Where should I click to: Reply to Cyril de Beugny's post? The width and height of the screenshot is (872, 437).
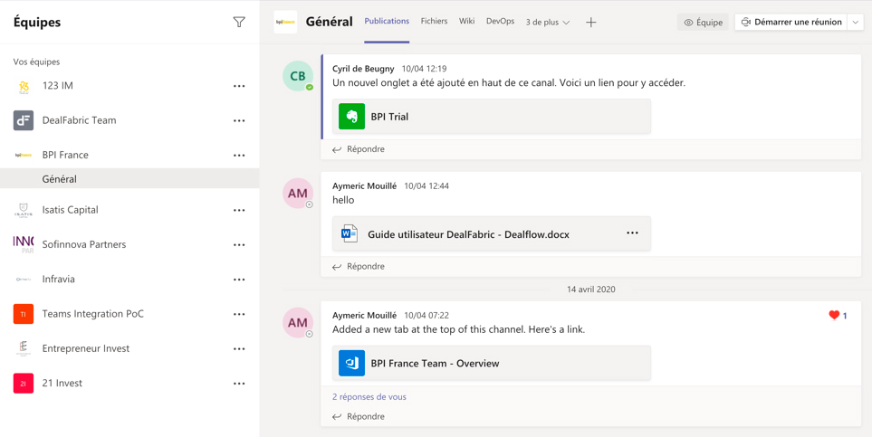coord(359,149)
